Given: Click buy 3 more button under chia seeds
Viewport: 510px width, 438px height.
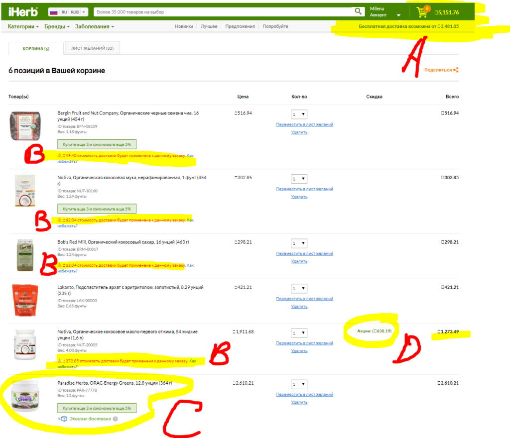Looking at the screenshot, I should pos(97,144).
